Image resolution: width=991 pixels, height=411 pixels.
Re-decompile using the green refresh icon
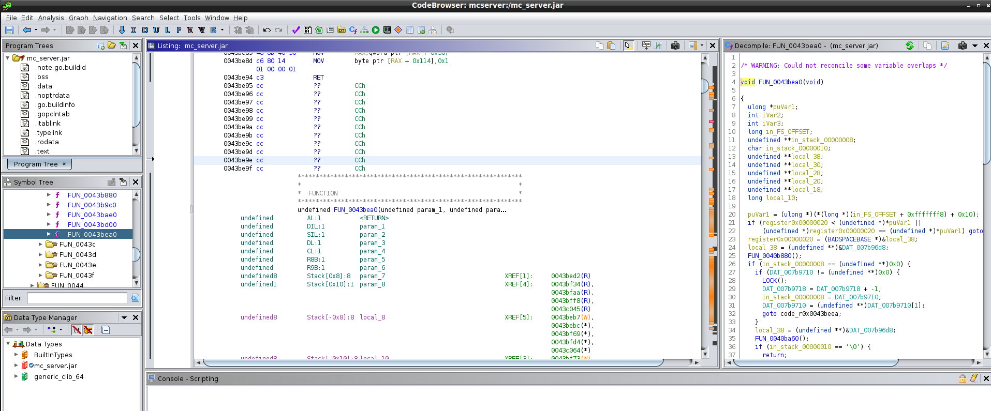[x=910, y=45]
